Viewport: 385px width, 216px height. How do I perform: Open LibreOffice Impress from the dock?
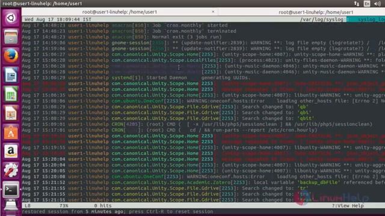point(11,113)
